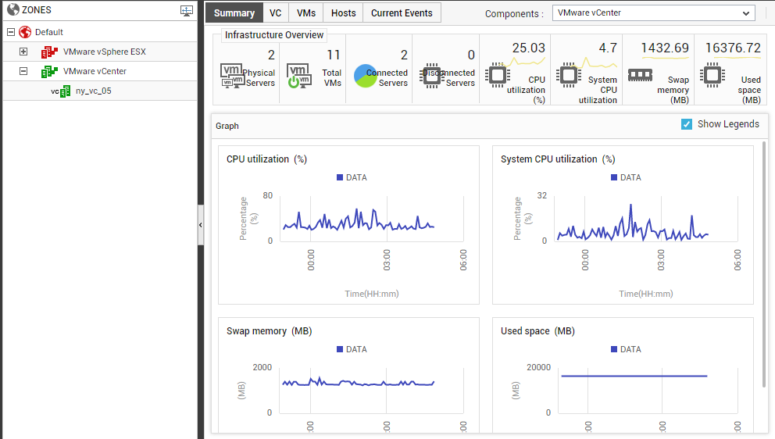Image resolution: width=775 pixels, height=439 pixels.
Task: Click the Physical Servers VM icon
Action: click(x=232, y=76)
